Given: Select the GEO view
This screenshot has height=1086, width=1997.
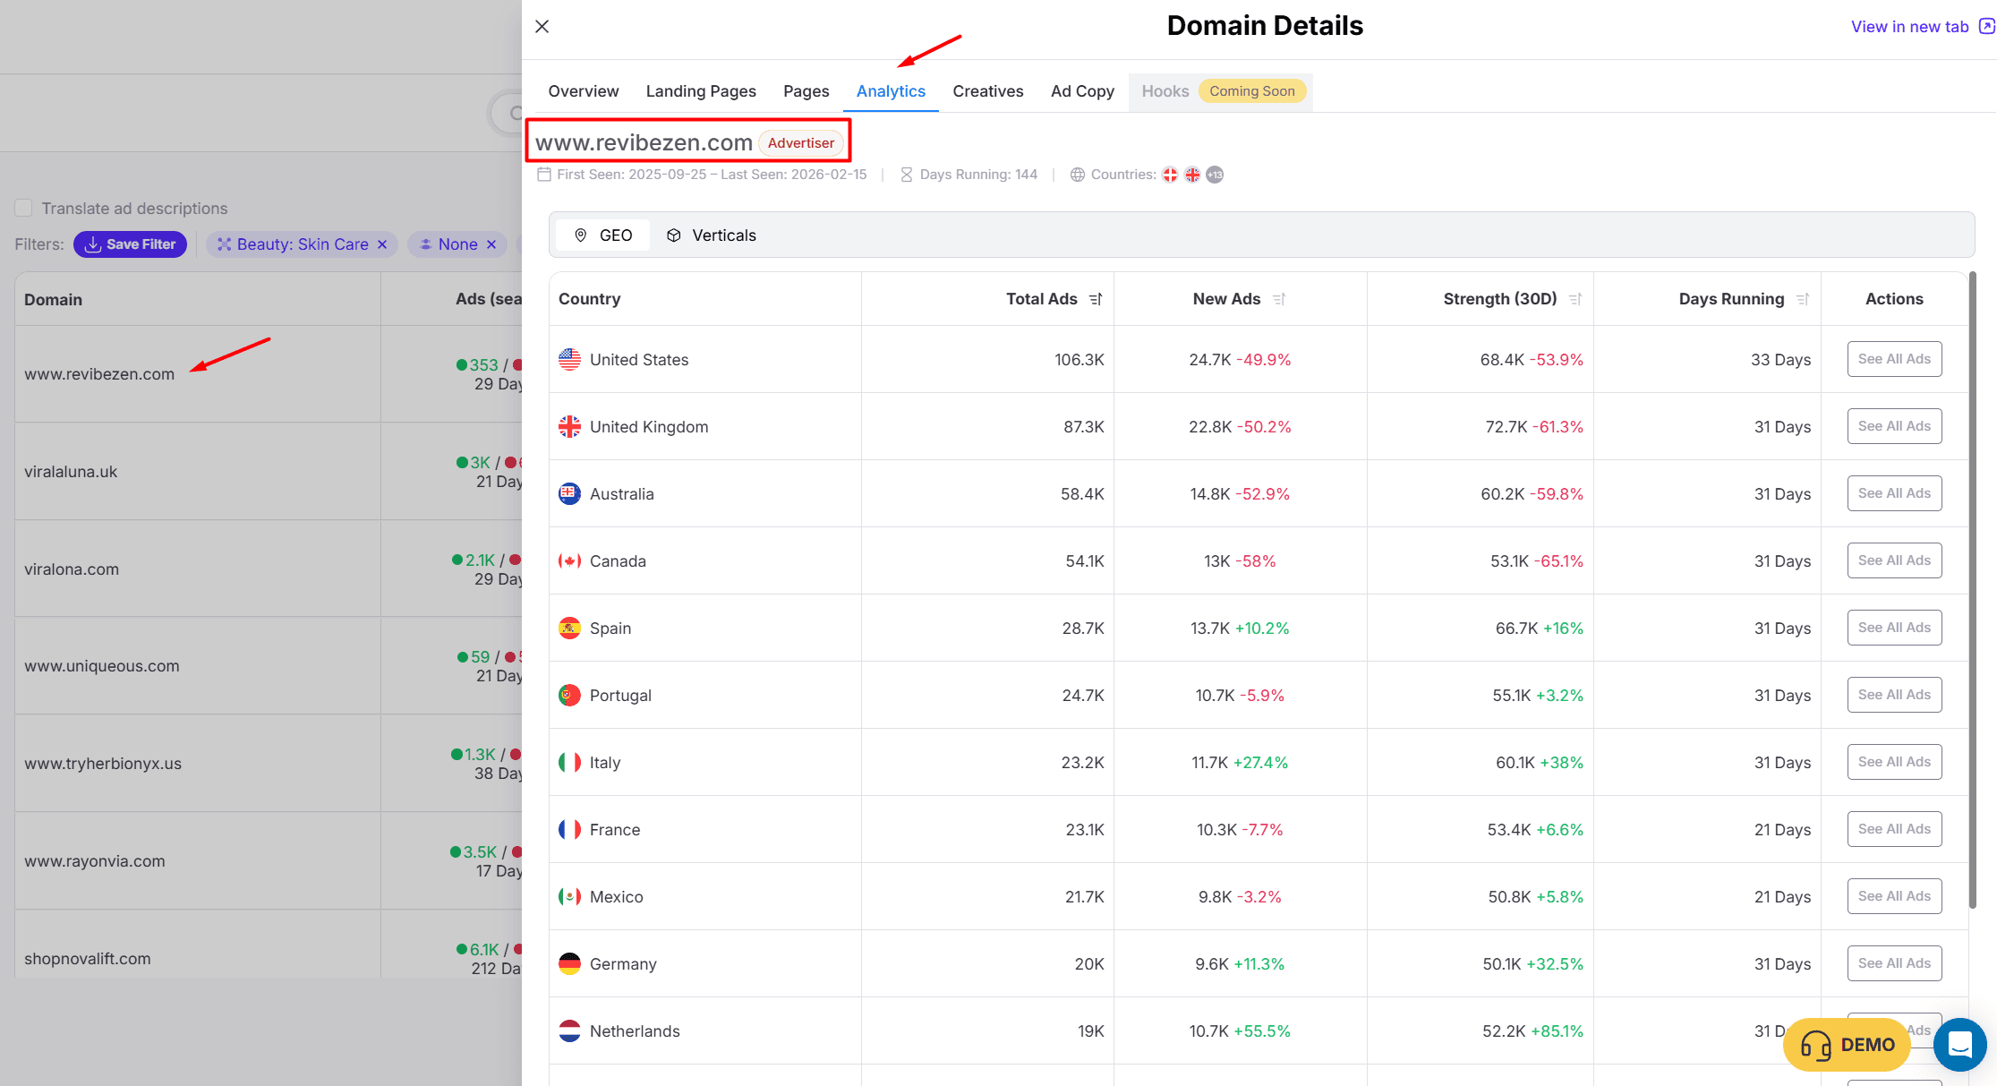Looking at the screenshot, I should coord(603,235).
